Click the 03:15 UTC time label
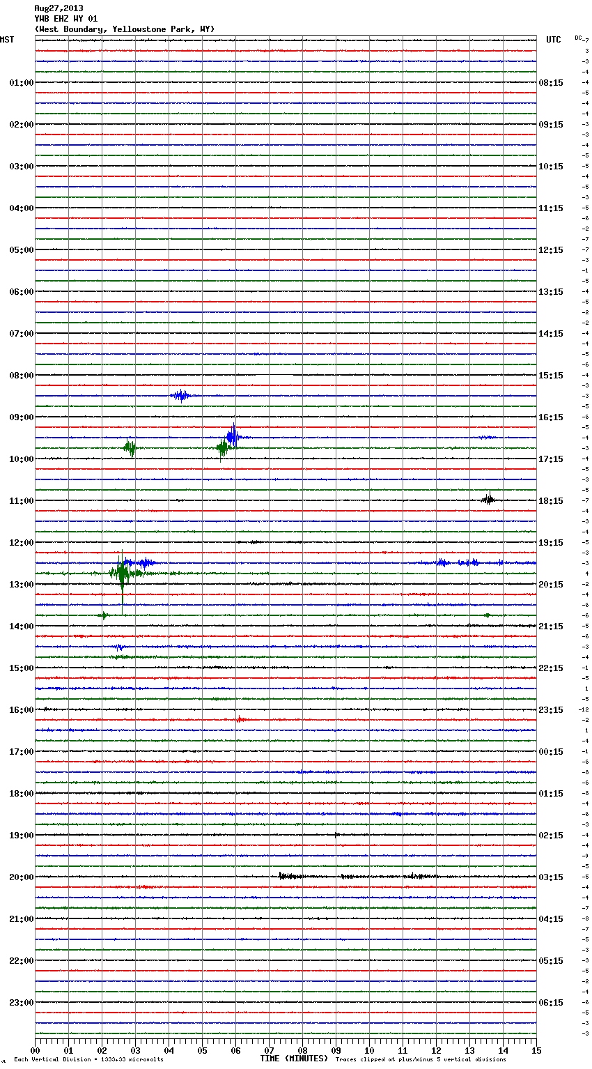 [551, 877]
